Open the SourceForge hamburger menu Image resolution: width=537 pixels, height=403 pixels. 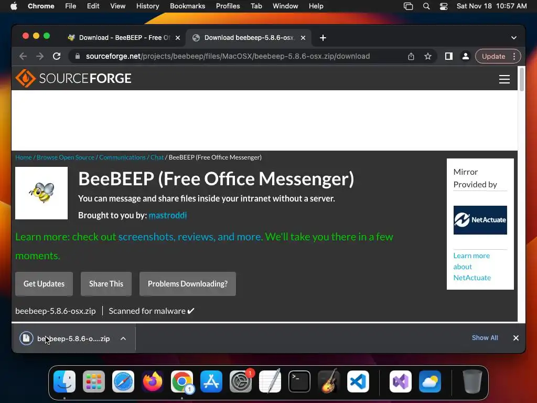click(504, 79)
